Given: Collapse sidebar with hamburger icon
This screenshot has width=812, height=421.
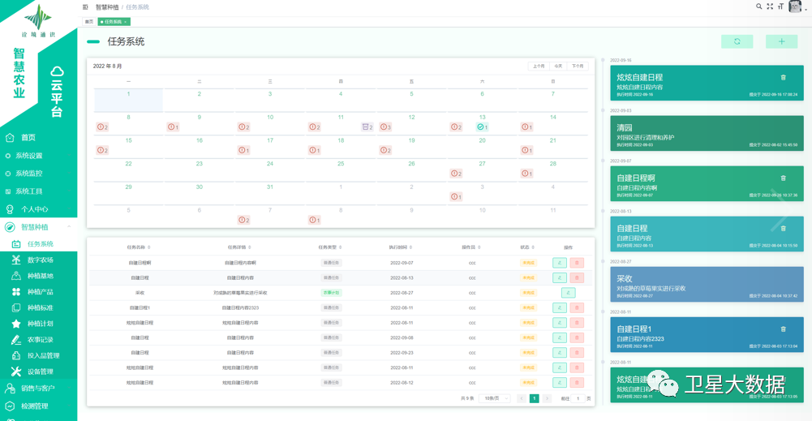Looking at the screenshot, I should point(86,7).
